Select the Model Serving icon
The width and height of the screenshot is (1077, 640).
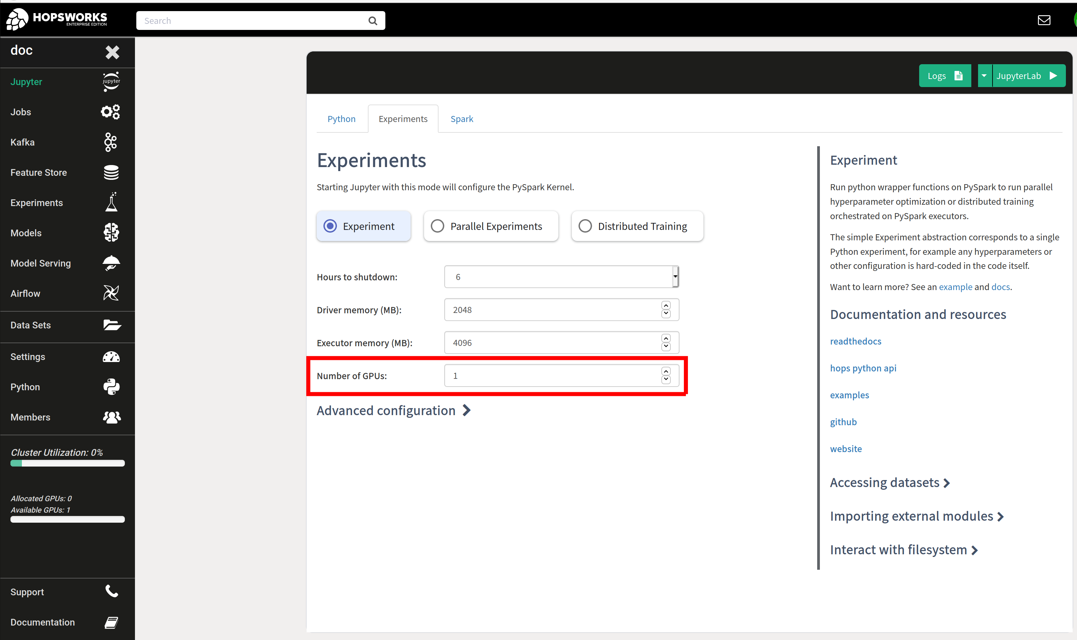pos(111,263)
